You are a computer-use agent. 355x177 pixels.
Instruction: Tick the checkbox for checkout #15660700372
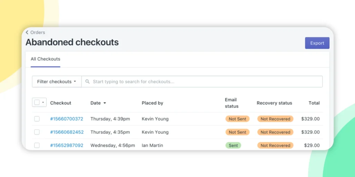click(x=37, y=119)
